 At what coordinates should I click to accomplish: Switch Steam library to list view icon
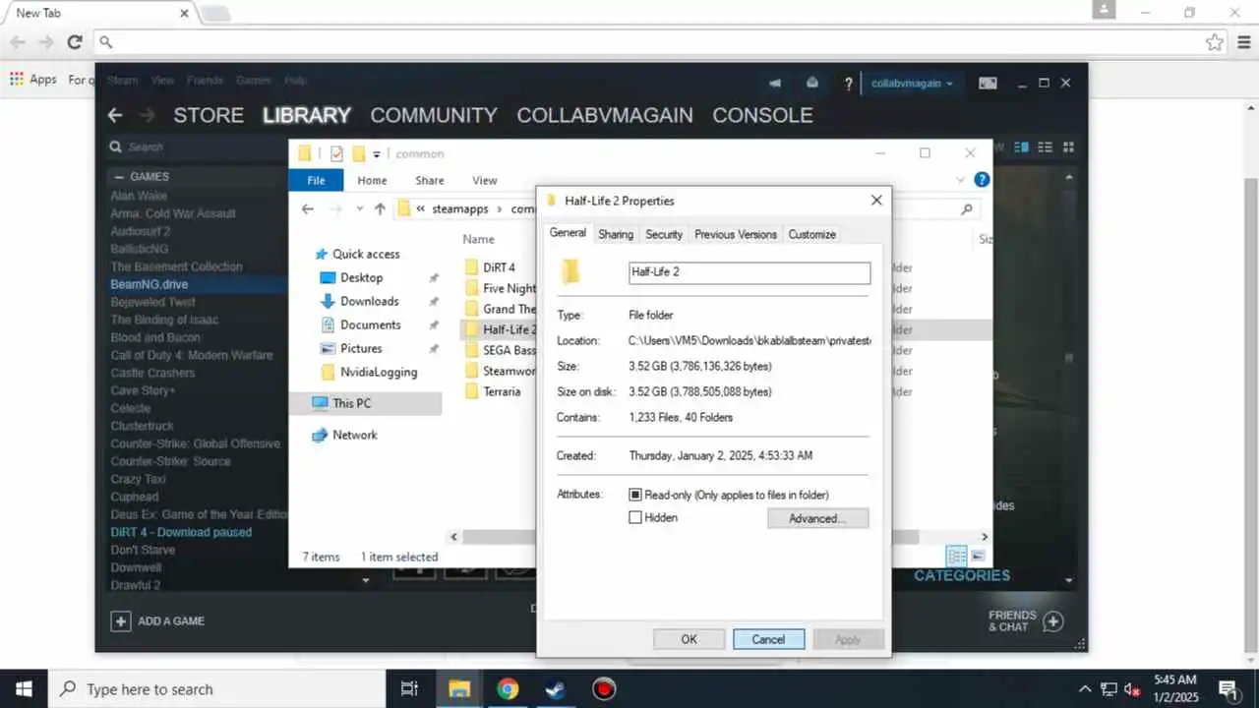[x=1046, y=147]
